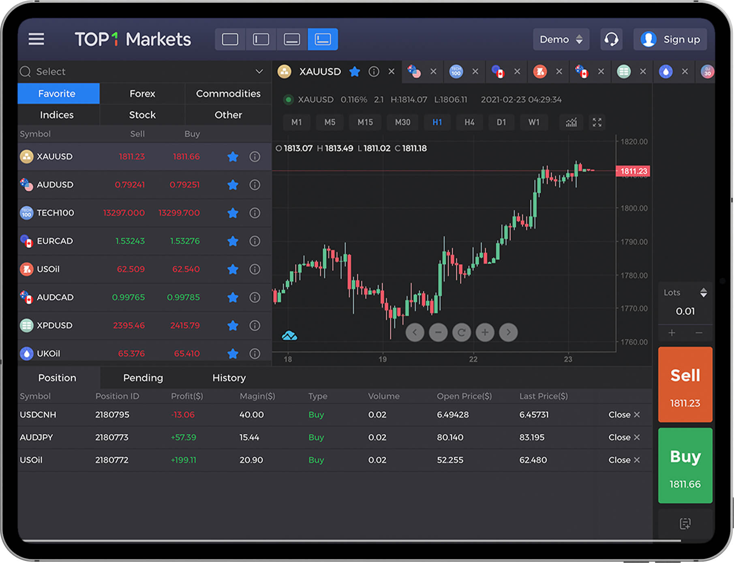Toggle TECH100 favorite star

coord(233,213)
